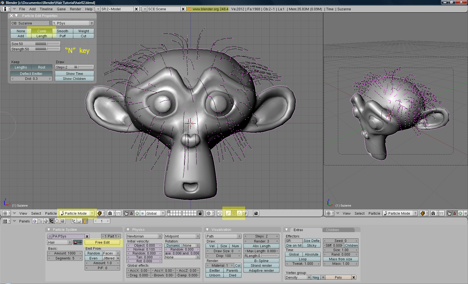The width and height of the screenshot is (468, 284).
Task: Toggle Keep Root option
Action: [42, 67]
